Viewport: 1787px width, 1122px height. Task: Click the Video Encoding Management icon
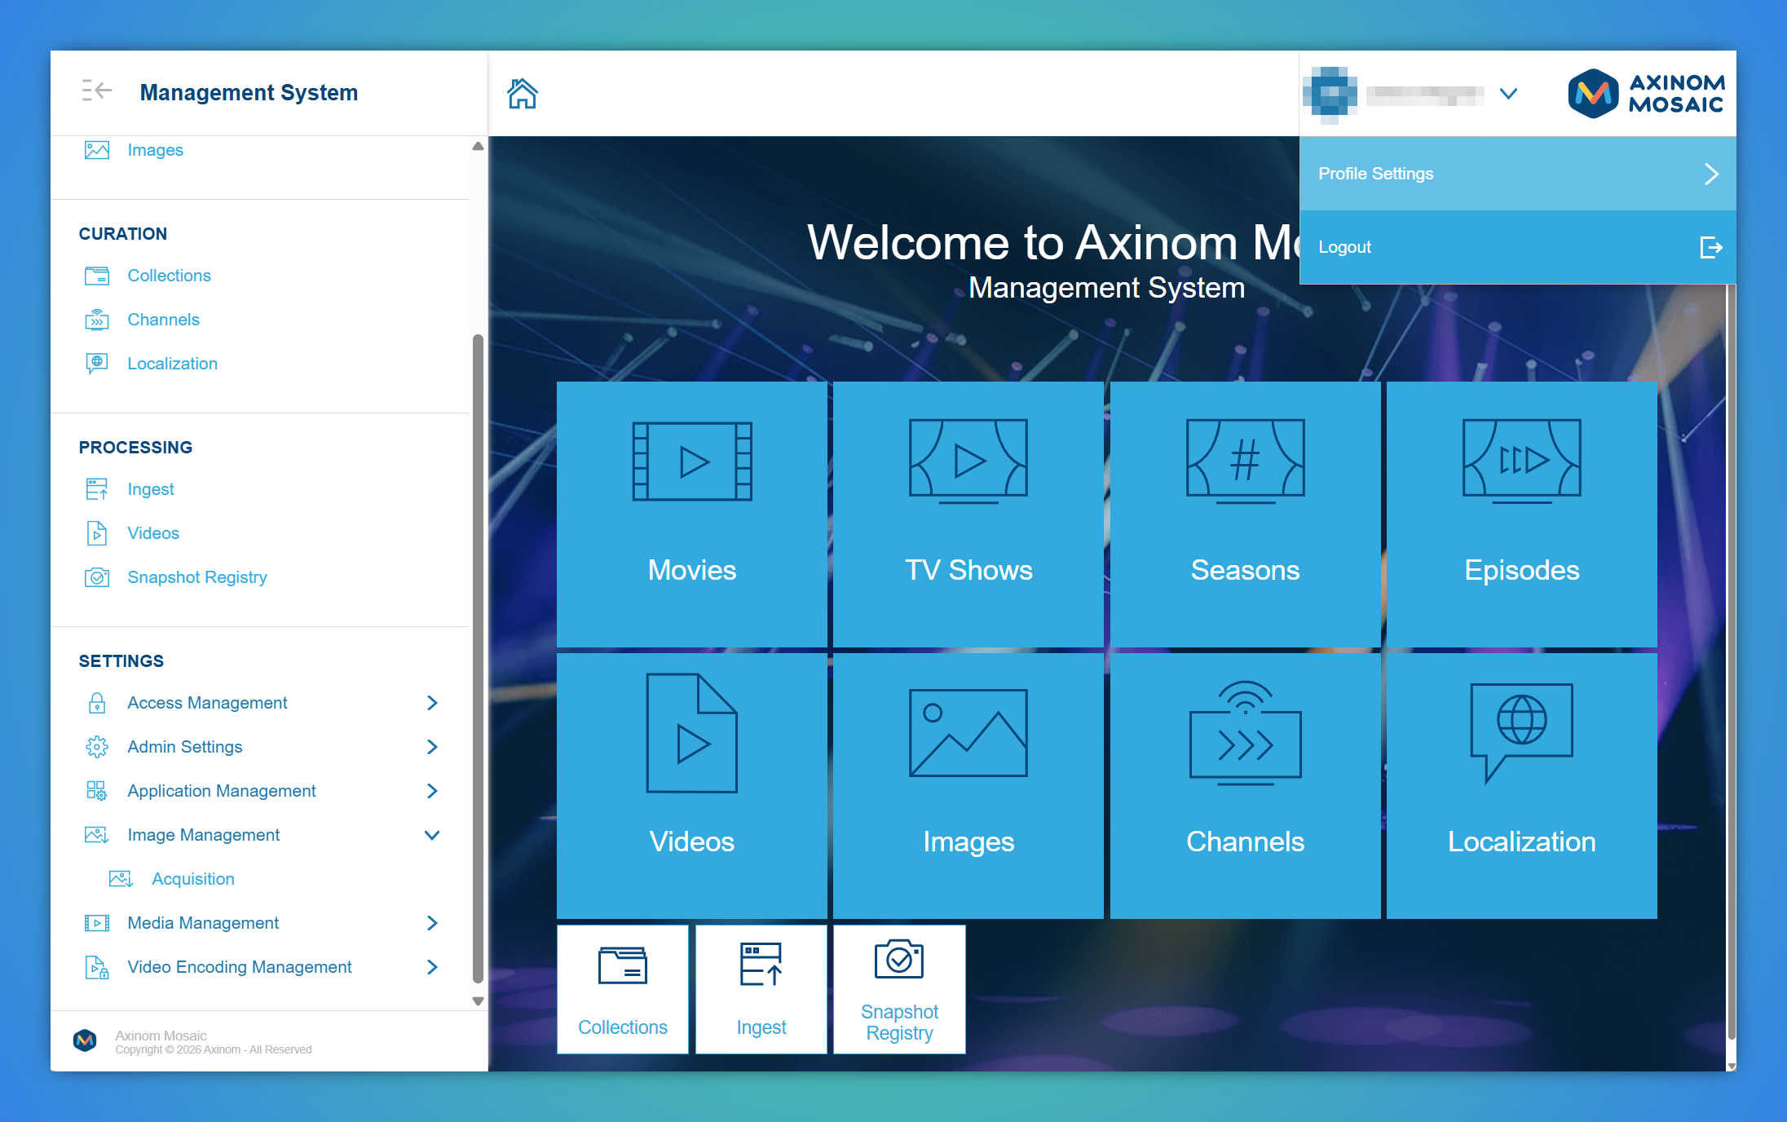pyautogui.click(x=97, y=967)
